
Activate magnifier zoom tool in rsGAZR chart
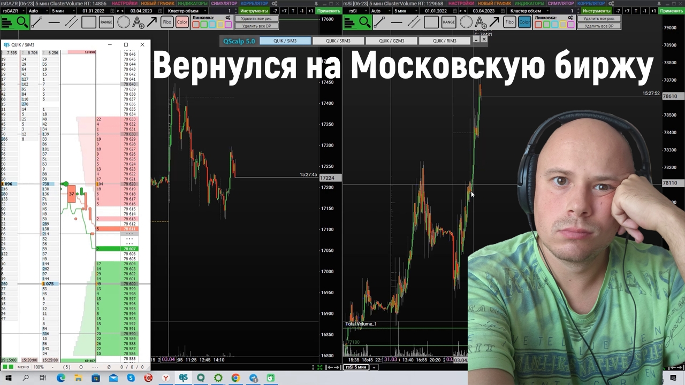[22, 22]
